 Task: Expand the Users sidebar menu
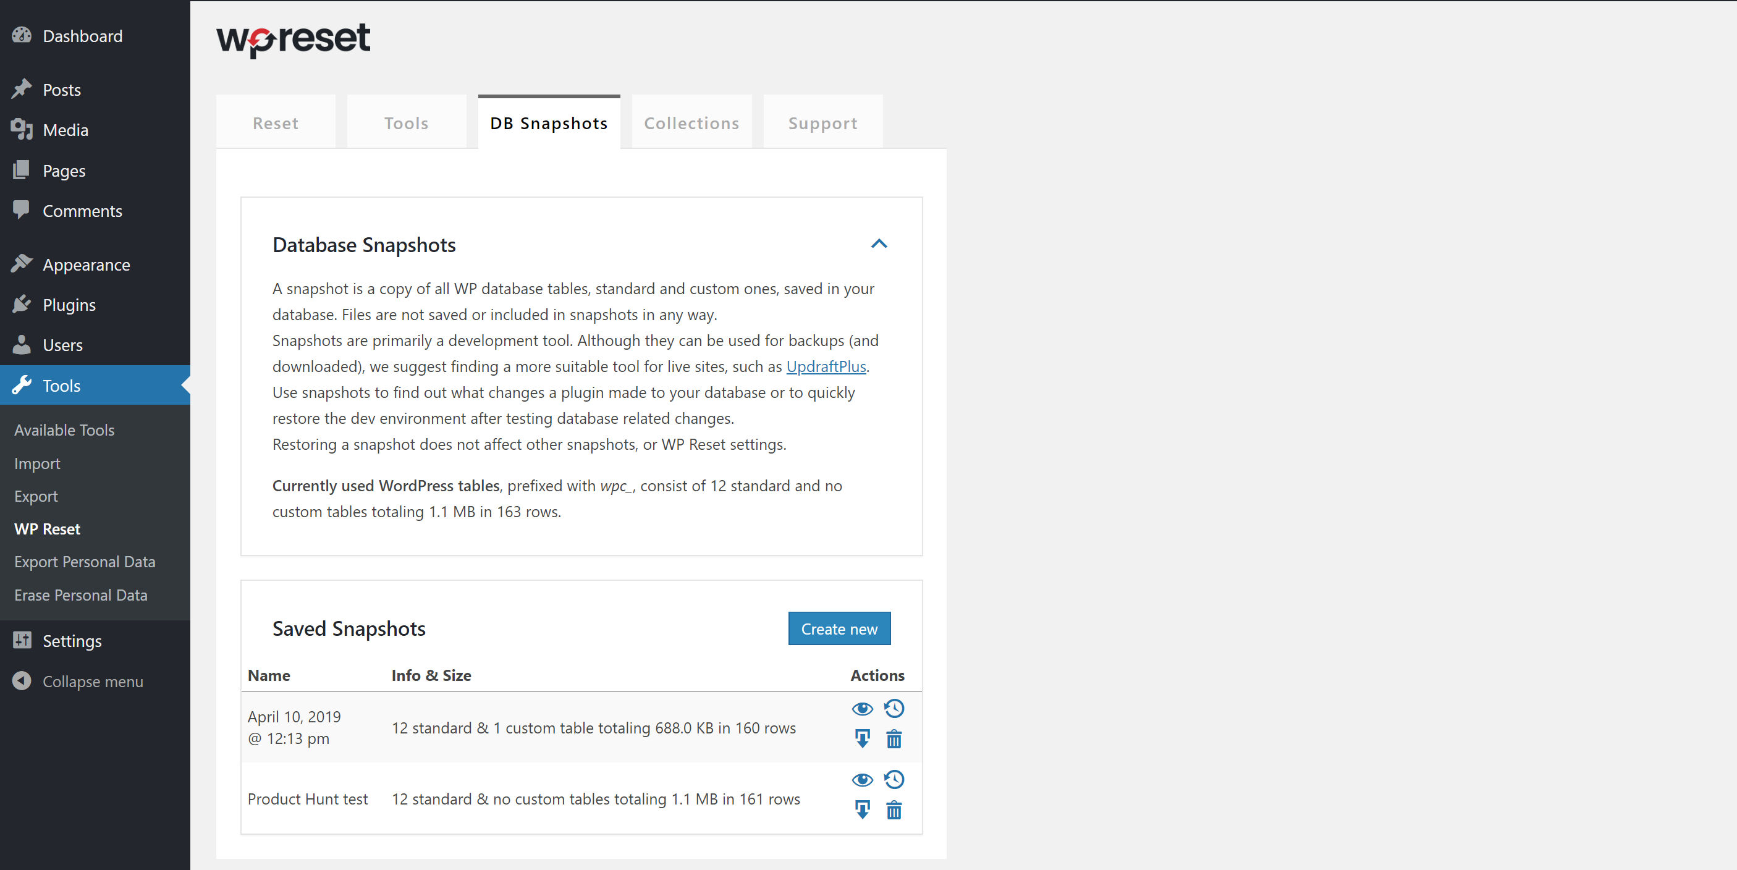click(x=62, y=345)
